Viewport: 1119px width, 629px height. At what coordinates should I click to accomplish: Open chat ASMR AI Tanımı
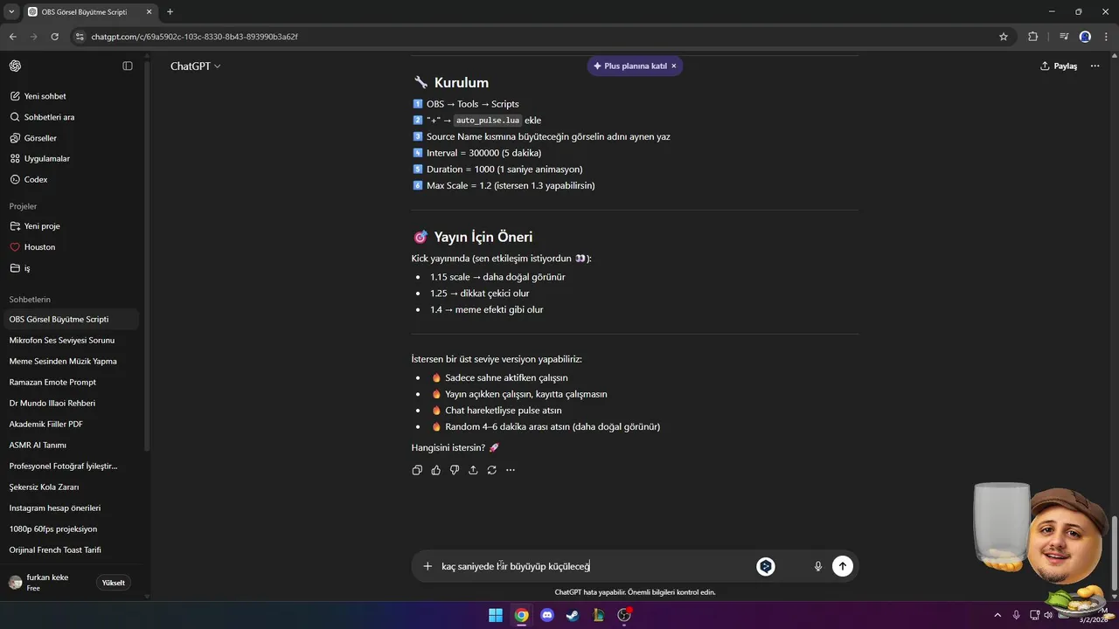click(x=70, y=446)
